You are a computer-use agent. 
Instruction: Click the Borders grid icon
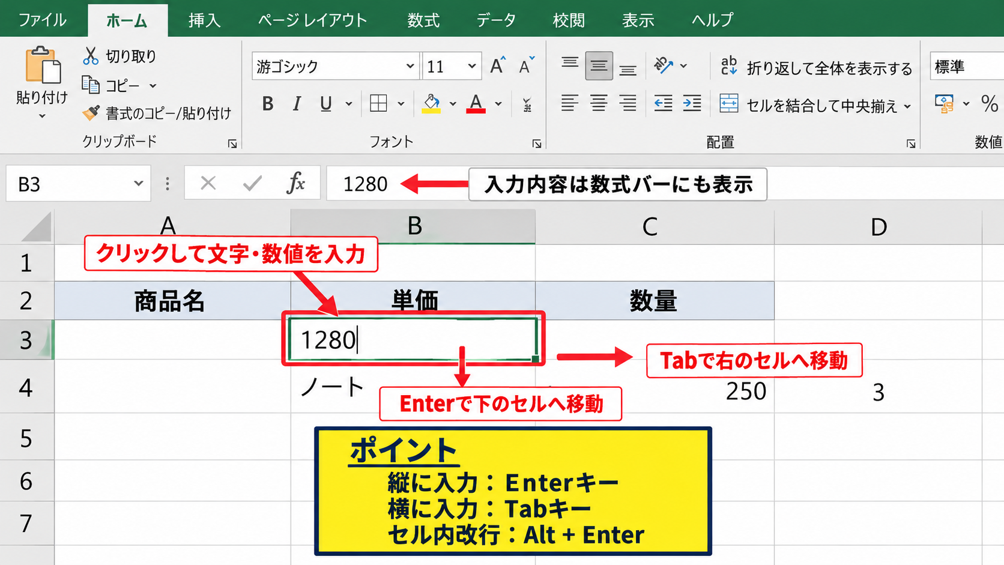click(x=378, y=104)
